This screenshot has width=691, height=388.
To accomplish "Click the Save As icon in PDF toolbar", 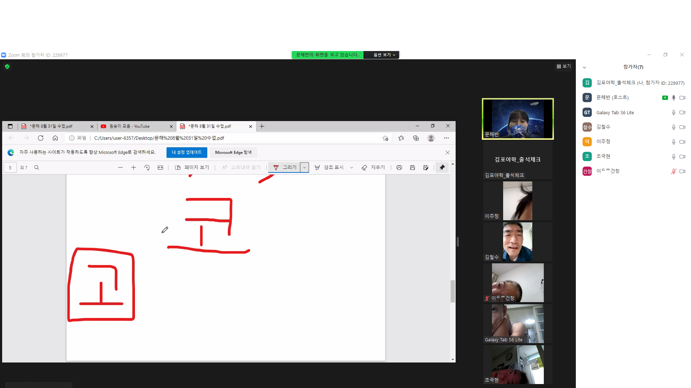I will [426, 167].
